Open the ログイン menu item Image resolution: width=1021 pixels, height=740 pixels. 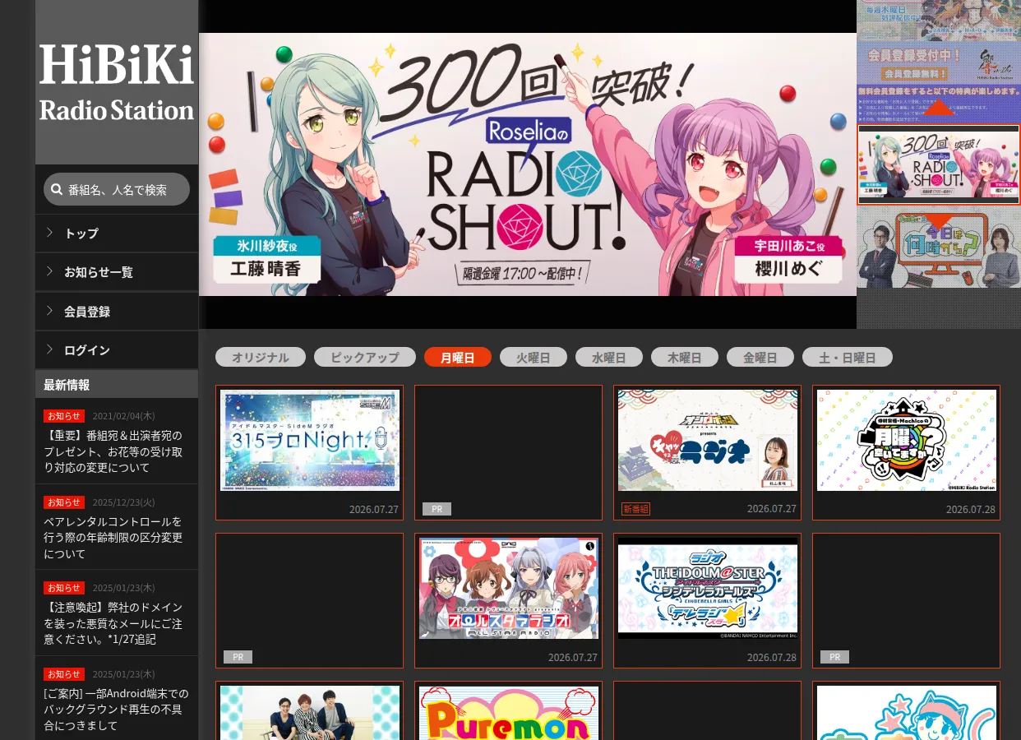[x=117, y=350]
